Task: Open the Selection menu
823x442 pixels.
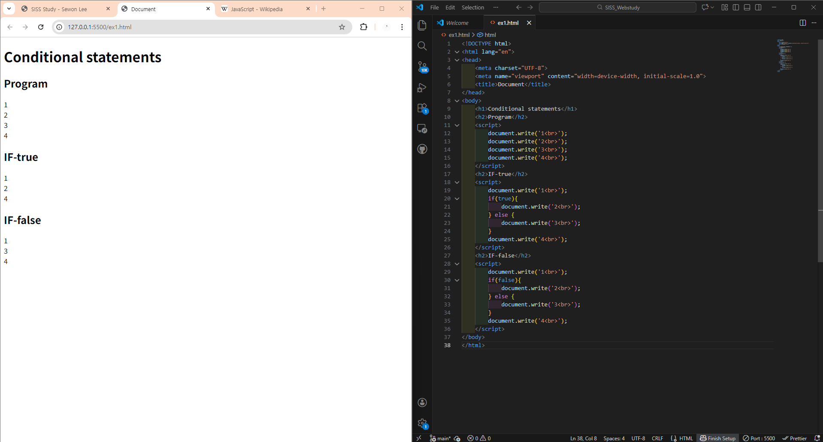Action: 472,7
